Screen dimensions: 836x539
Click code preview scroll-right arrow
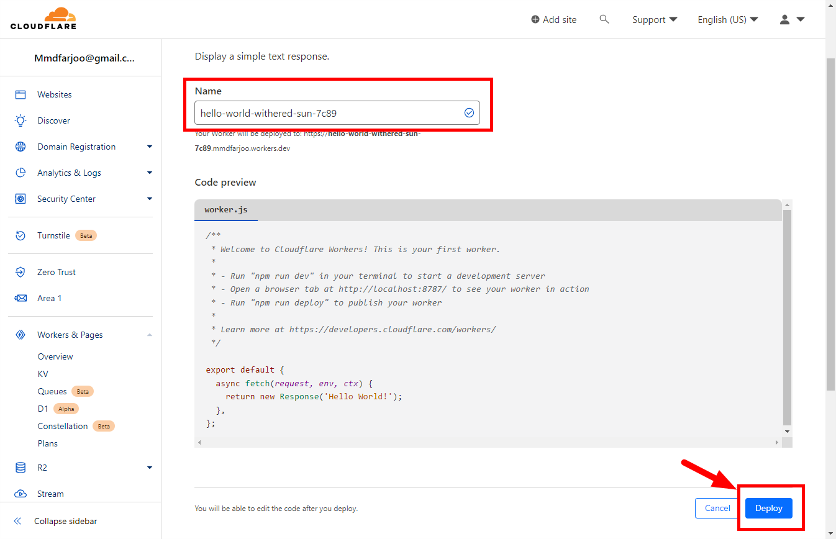tap(777, 442)
